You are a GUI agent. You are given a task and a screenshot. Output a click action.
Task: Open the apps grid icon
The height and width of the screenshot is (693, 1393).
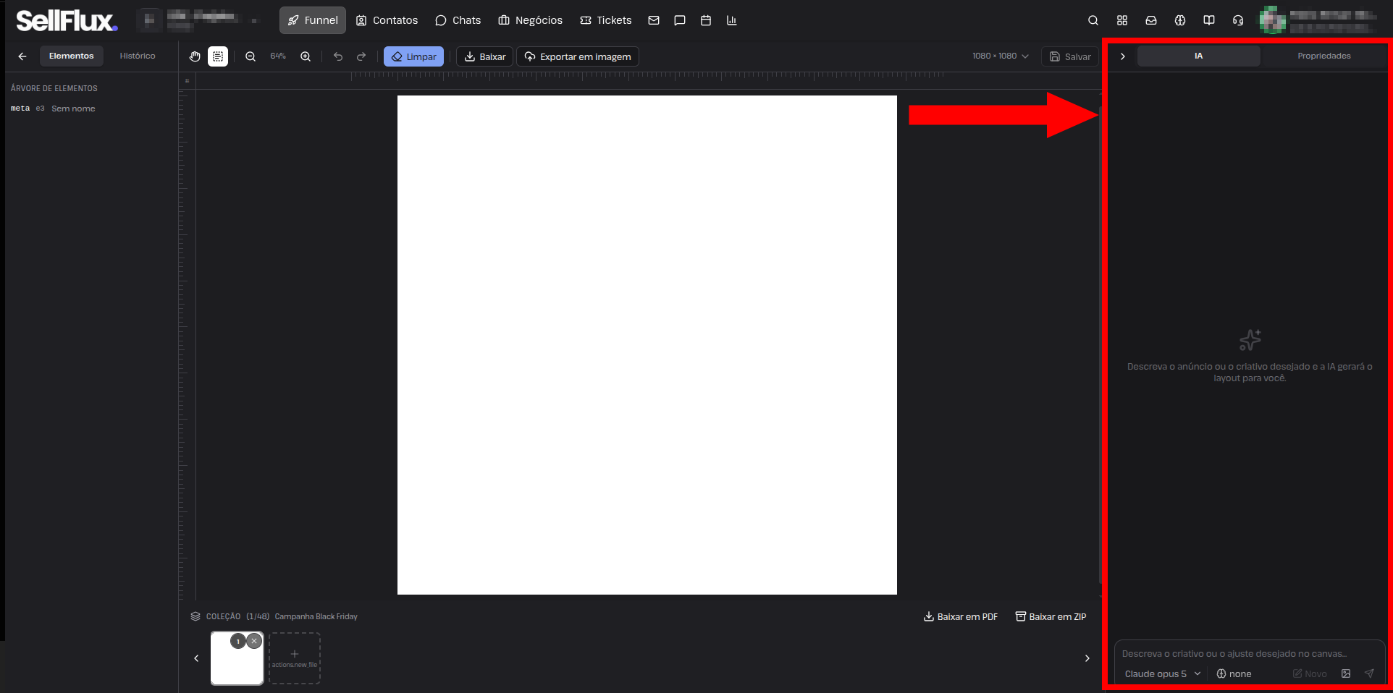[1122, 20]
